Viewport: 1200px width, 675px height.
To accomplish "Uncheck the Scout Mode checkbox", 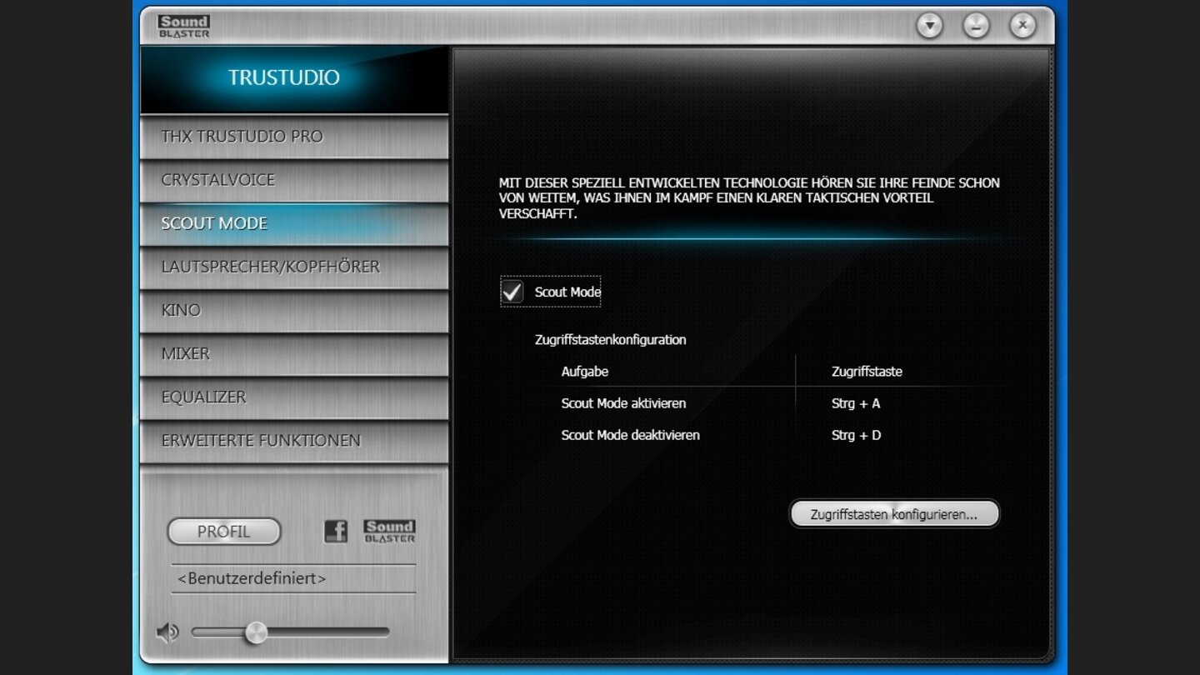I will 512,292.
